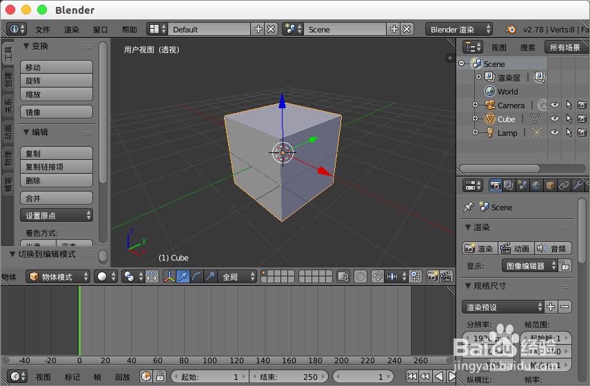Open the outliner 搜索 menu
Image resolution: width=590 pixels, height=386 pixels.
[x=527, y=48]
